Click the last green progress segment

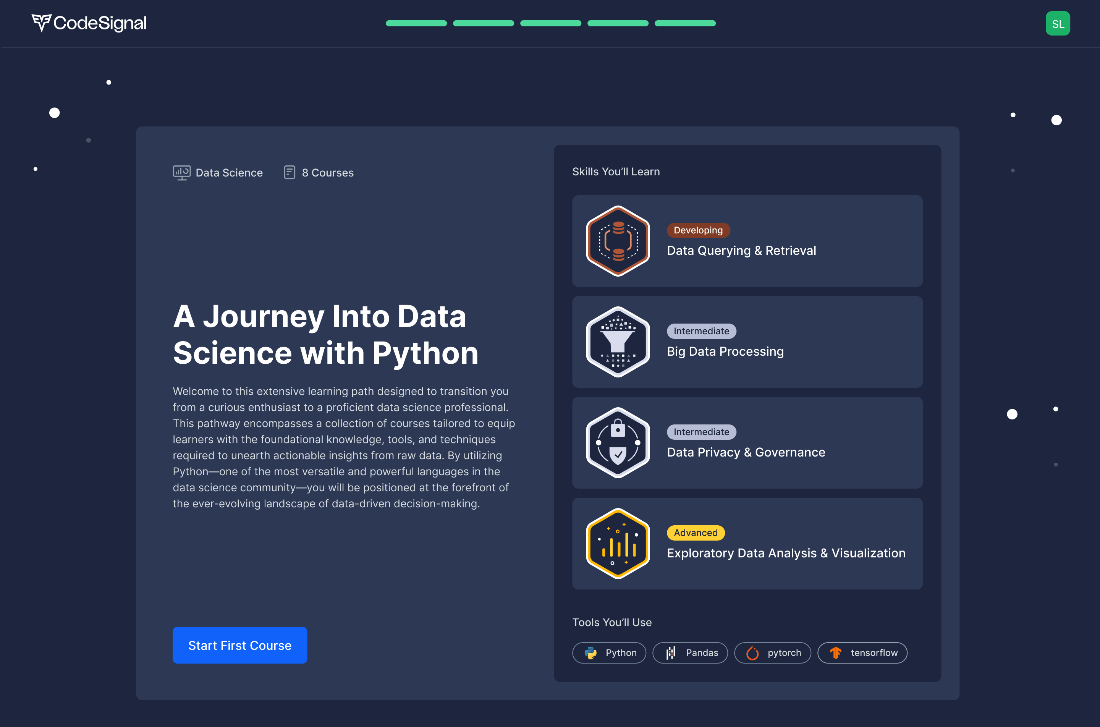point(685,23)
